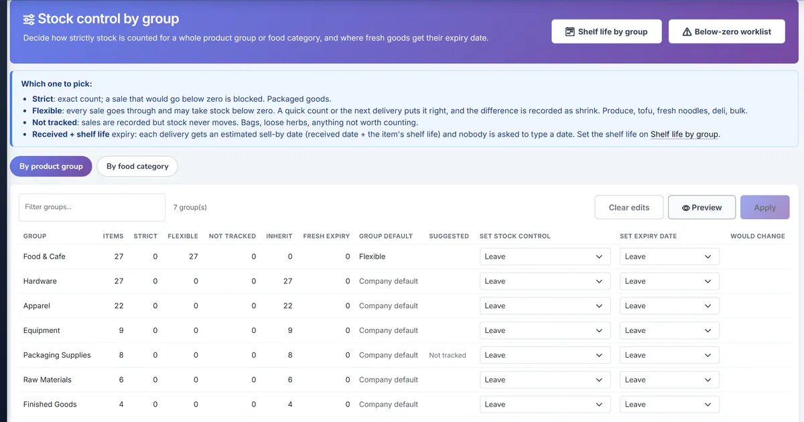Switch to By product group tab

[x=51, y=166]
